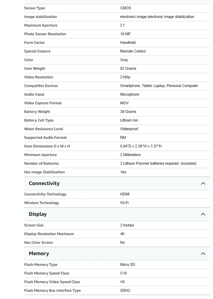
Task: Collapse the Connectivity section chevron
Action: [203, 183]
